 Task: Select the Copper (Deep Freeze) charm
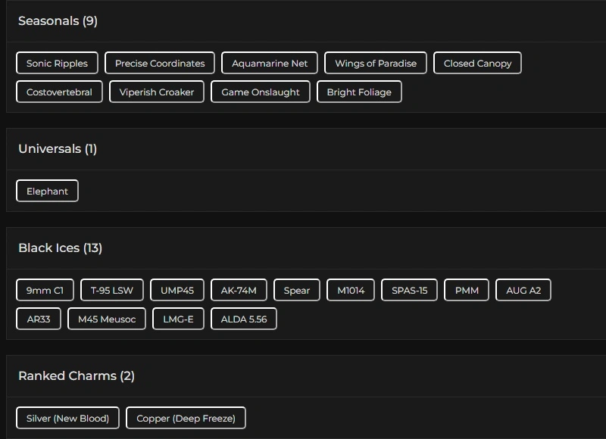coord(186,419)
